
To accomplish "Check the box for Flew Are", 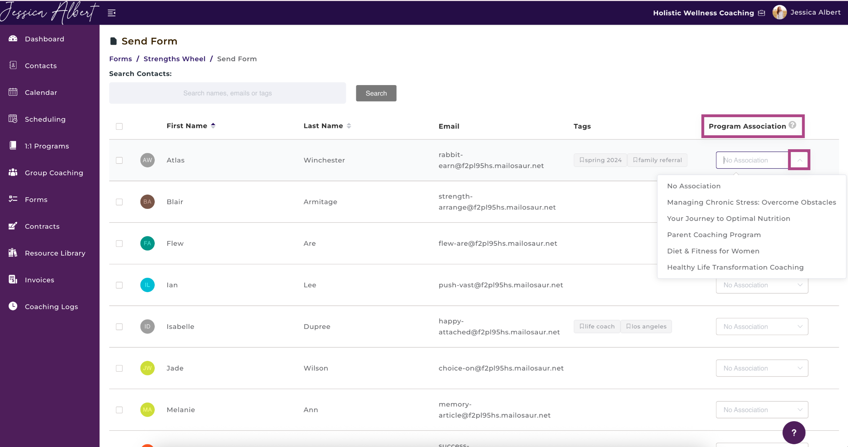I will pos(119,243).
